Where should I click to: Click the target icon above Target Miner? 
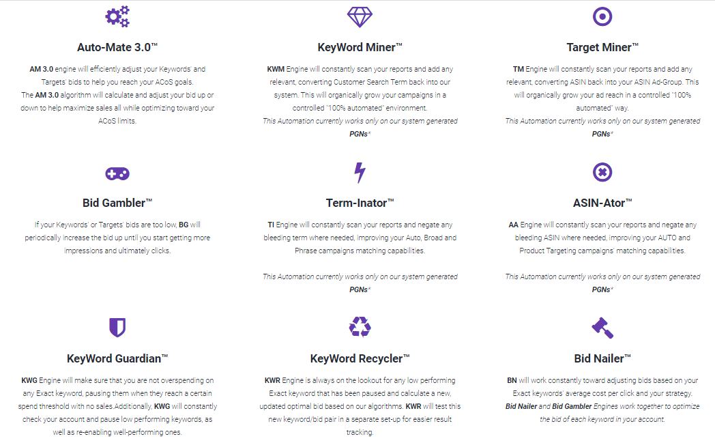click(602, 17)
